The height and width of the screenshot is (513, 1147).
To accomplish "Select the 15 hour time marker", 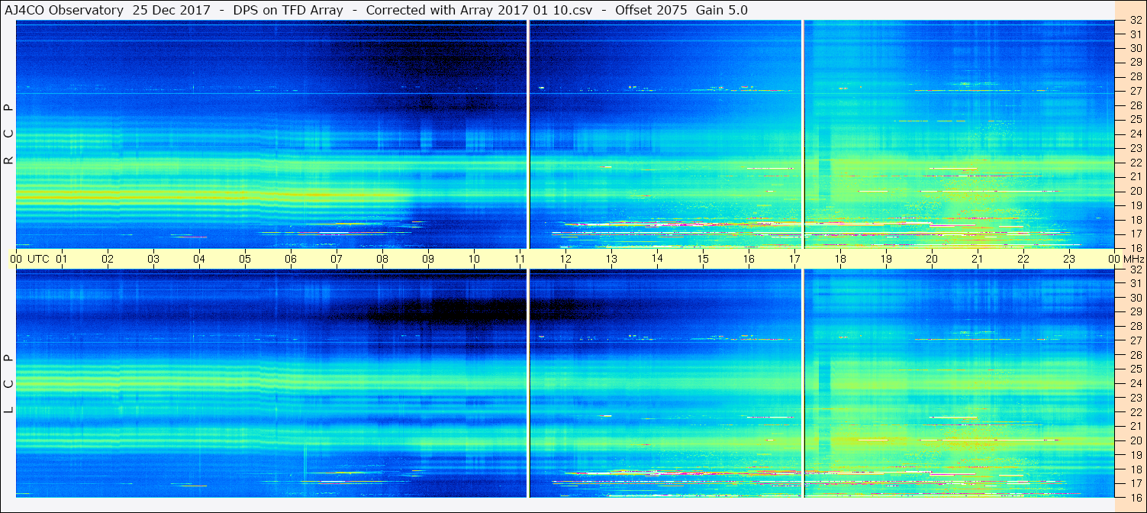I will pos(703,259).
